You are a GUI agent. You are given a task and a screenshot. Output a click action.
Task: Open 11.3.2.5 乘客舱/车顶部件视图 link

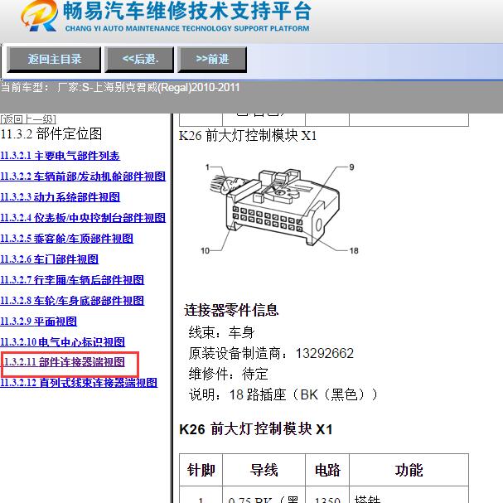[x=67, y=239]
